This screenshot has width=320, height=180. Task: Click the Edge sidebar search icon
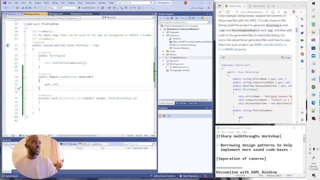(302, 19)
